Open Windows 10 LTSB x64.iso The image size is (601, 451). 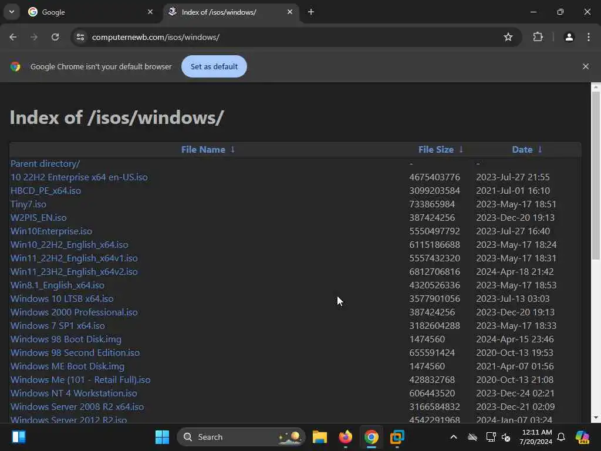62,298
